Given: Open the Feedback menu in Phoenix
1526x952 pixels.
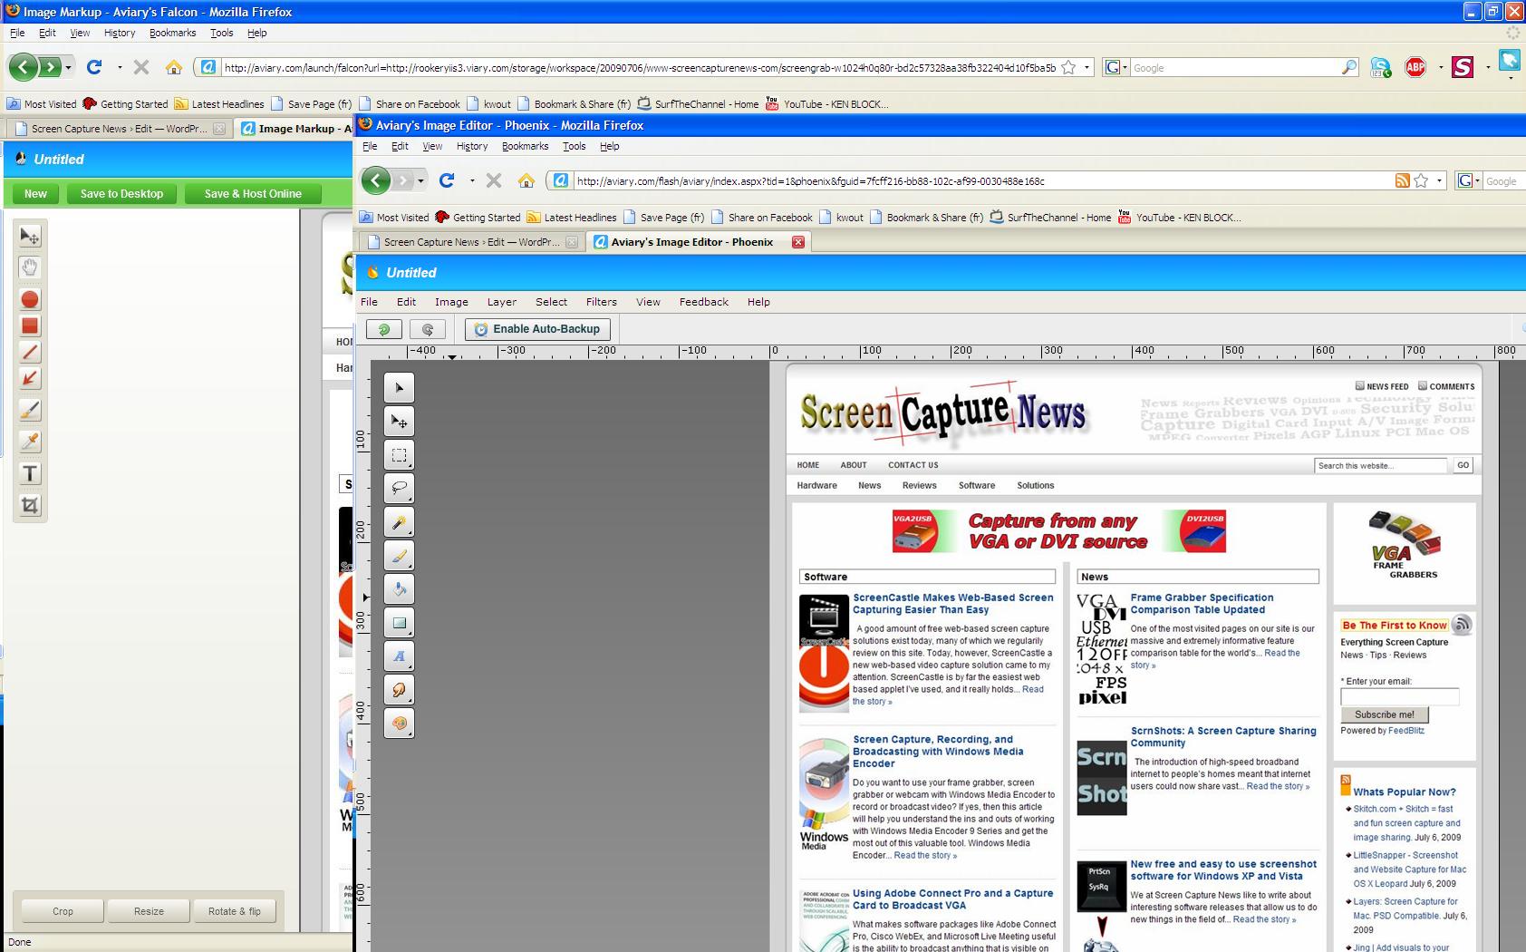Looking at the screenshot, I should 704,302.
